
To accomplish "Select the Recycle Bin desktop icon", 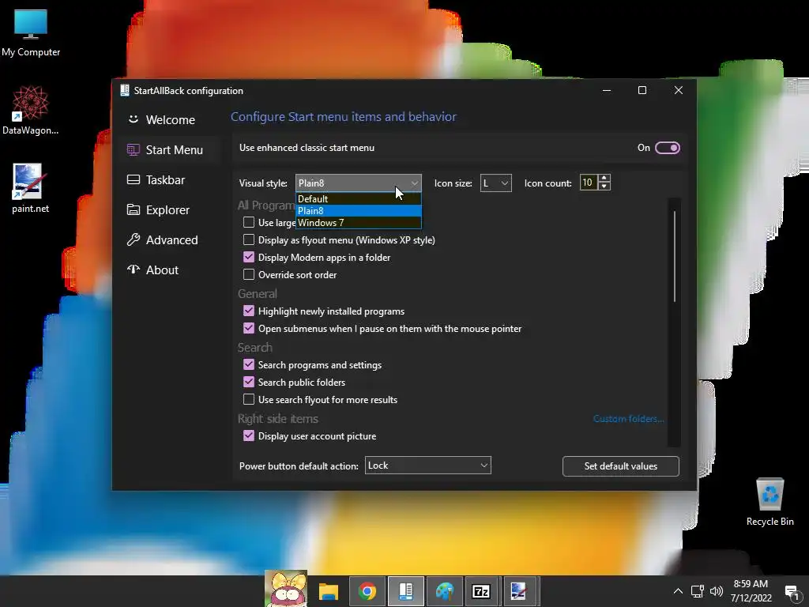I will pos(769,501).
